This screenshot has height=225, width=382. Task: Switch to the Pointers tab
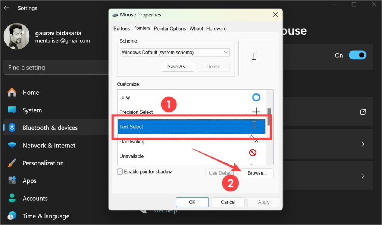pos(142,28)
